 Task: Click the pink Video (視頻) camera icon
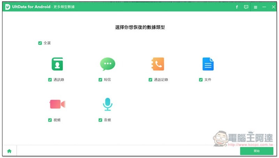(57, 104)
